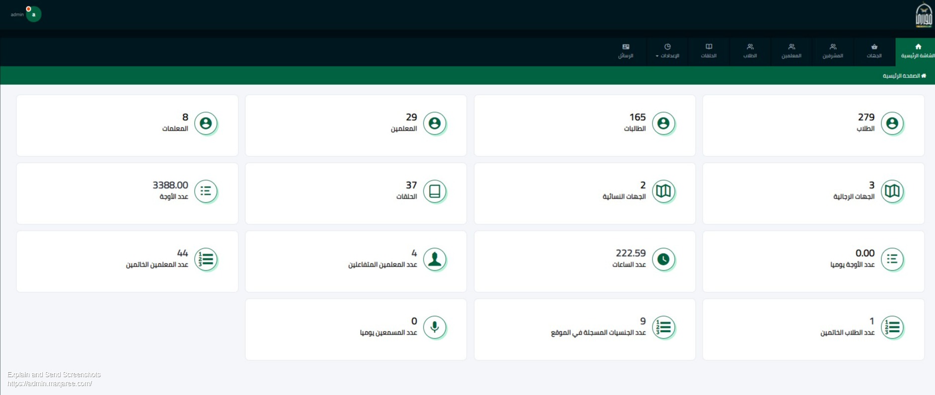Click the admin username label
Viewport: 935px width, 395px height.
point(17,15)
